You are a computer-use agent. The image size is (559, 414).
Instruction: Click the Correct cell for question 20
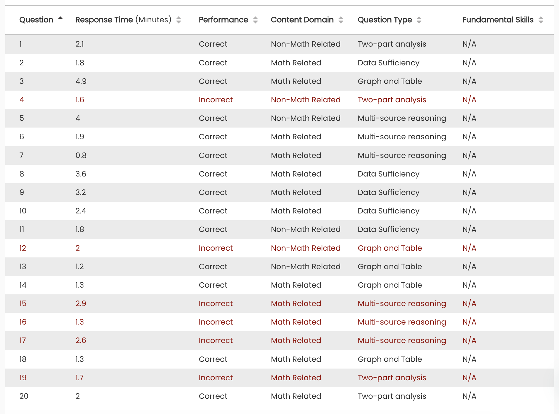pos(213,396)
